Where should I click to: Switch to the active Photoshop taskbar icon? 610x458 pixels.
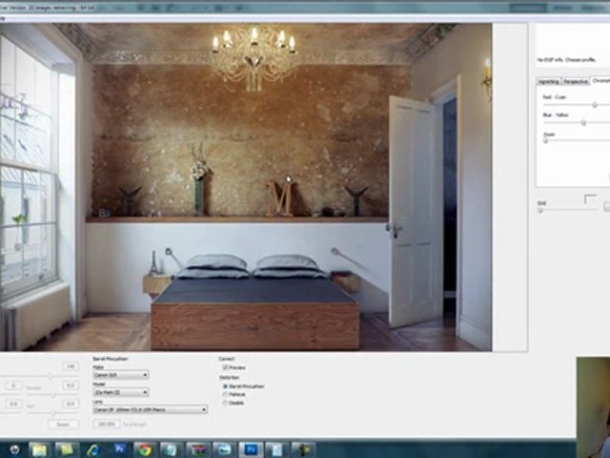pos(250,449)
